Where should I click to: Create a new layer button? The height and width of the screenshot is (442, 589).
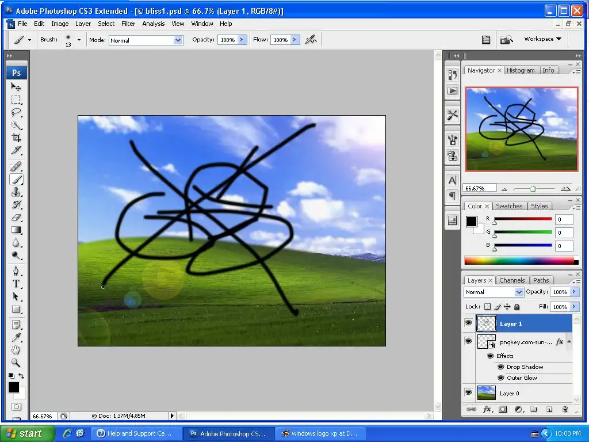(549, 409)
